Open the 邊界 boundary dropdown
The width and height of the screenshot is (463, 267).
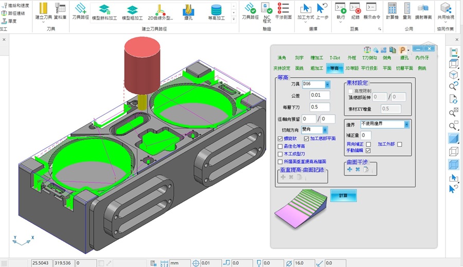tap(406, 124)
